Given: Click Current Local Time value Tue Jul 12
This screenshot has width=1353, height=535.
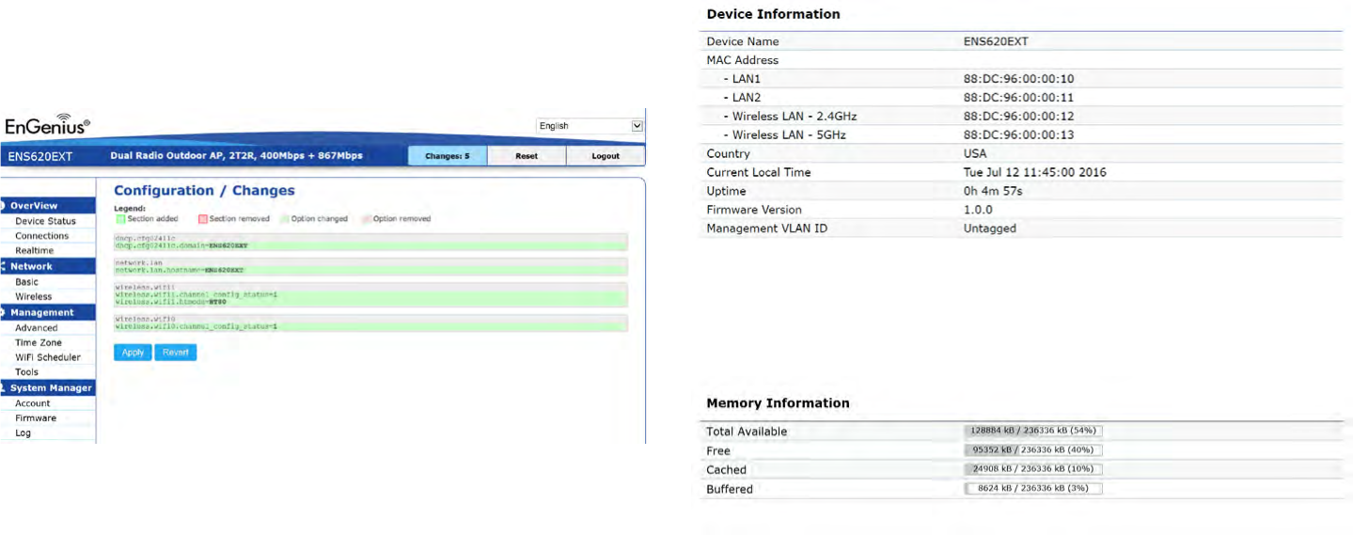Looking at the screenshot, I should point(1034,173).
